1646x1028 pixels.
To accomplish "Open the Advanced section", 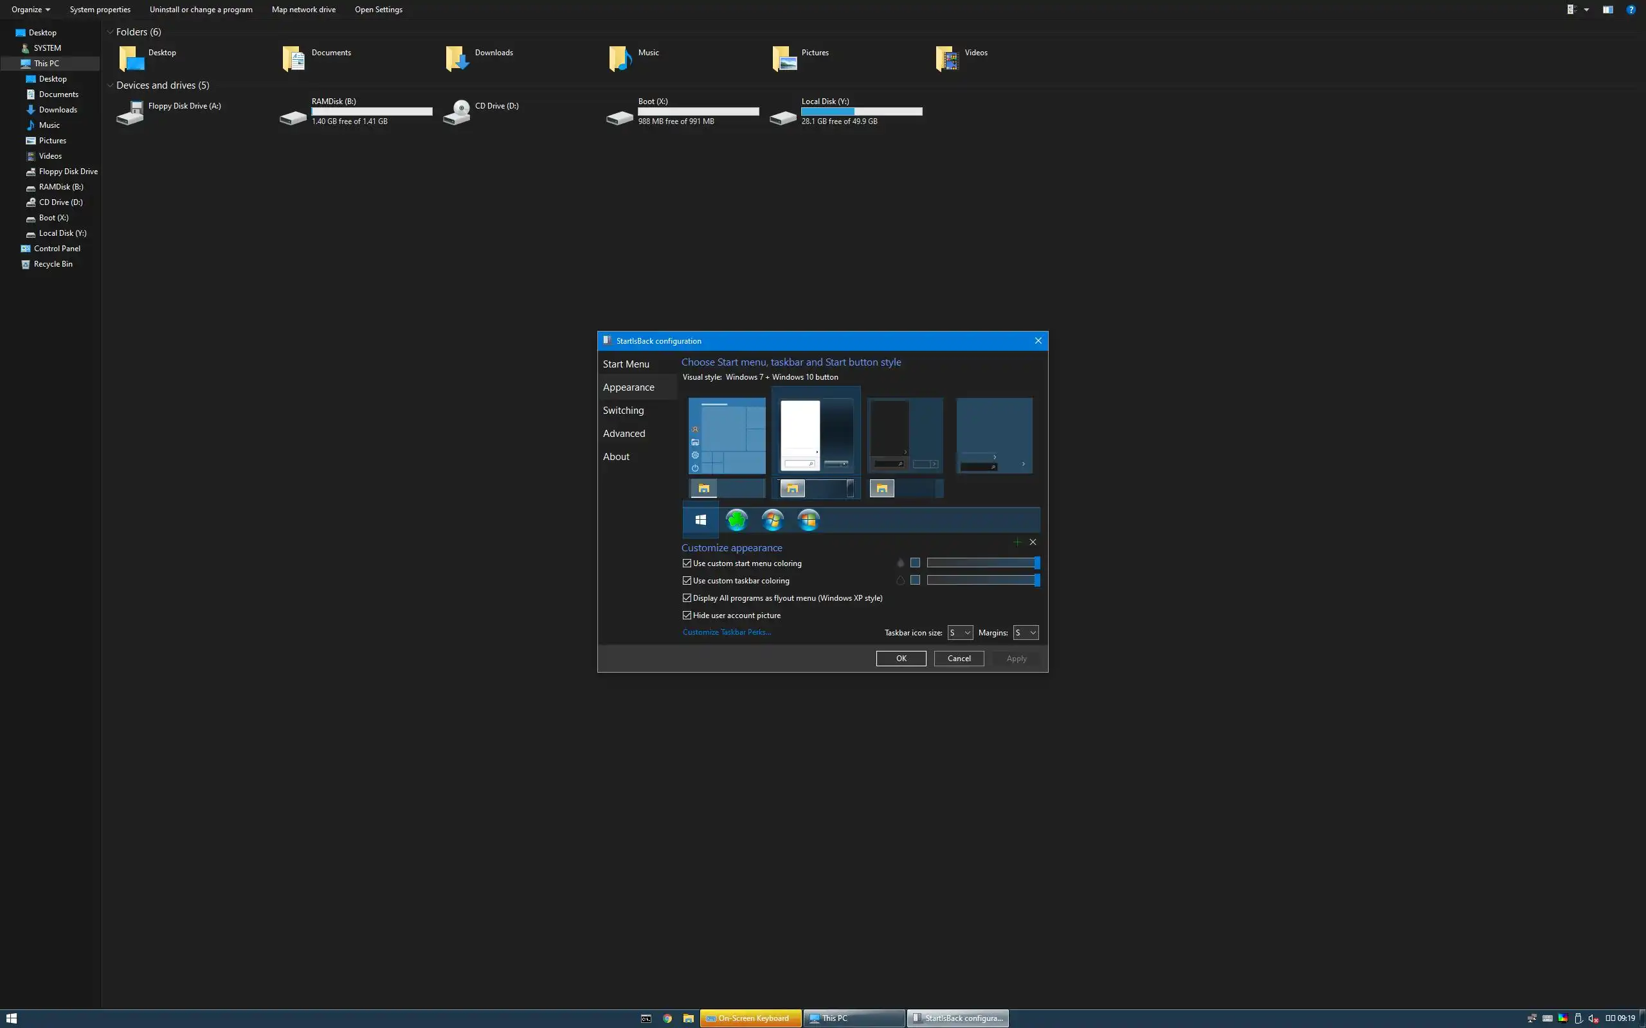I will tap(624, 433).
